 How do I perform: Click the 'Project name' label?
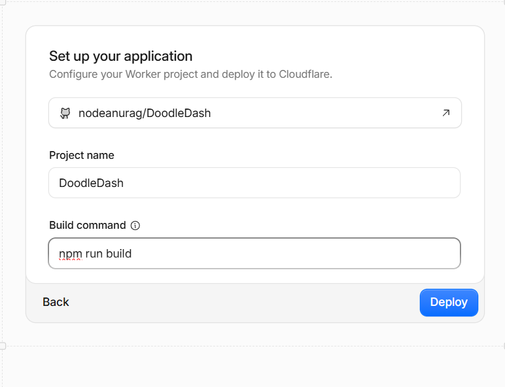82,155
